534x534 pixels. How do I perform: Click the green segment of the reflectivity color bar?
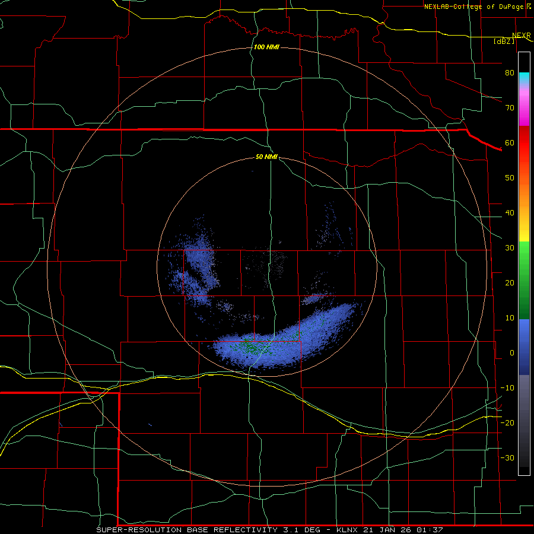(524, 280)
